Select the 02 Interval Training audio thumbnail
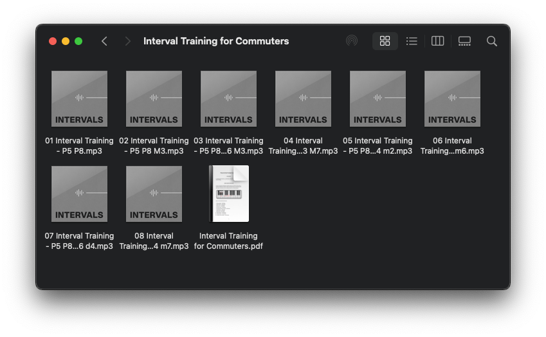The image size is (546, 337). (x=154, y=99)
